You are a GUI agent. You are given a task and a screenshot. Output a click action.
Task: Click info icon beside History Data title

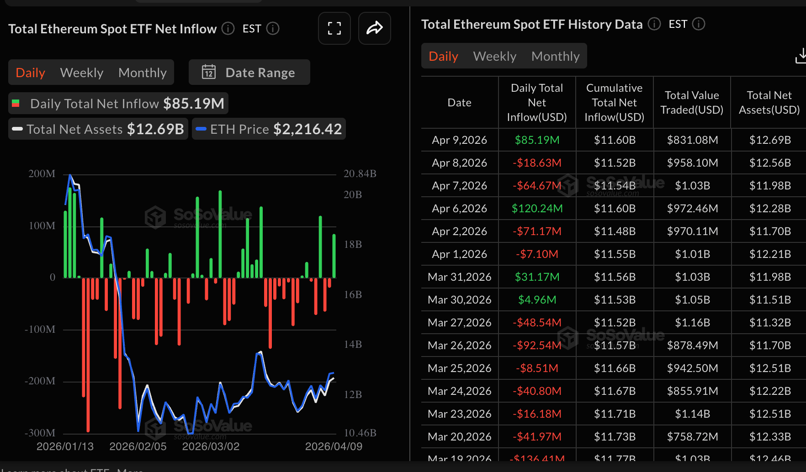pyautogui.click(x=654, y=24)
